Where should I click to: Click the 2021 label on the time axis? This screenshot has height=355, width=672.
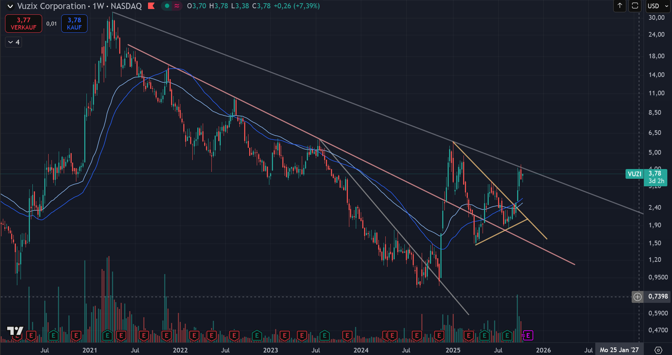coord(90,350)
